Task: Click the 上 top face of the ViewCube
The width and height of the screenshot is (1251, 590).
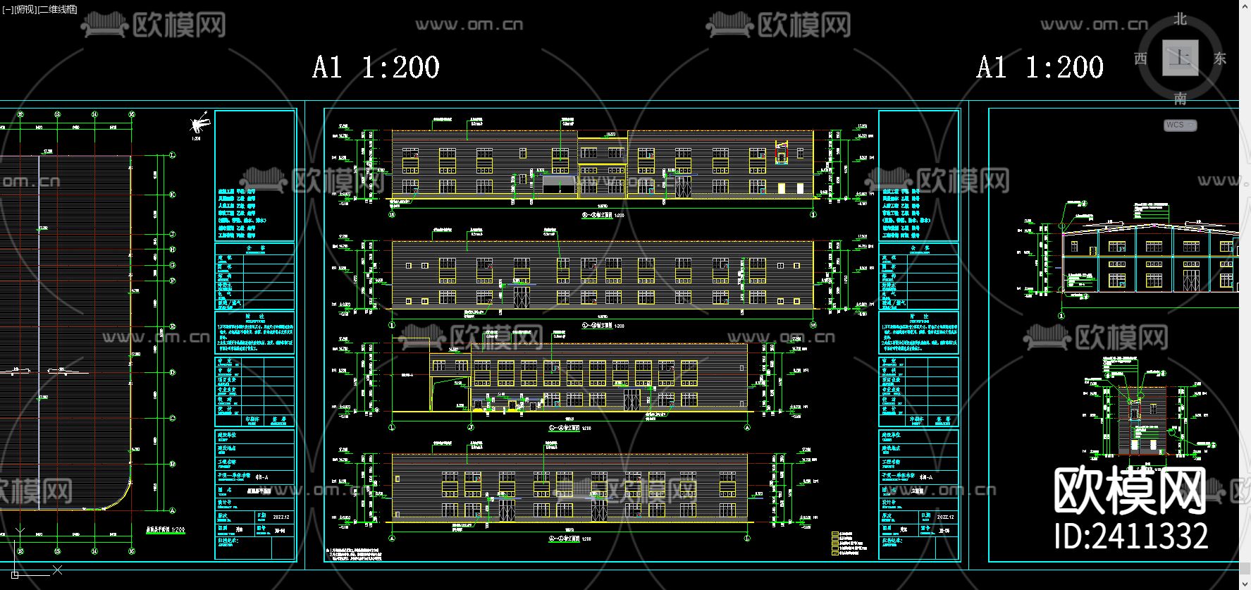Action: point(1181,58)
